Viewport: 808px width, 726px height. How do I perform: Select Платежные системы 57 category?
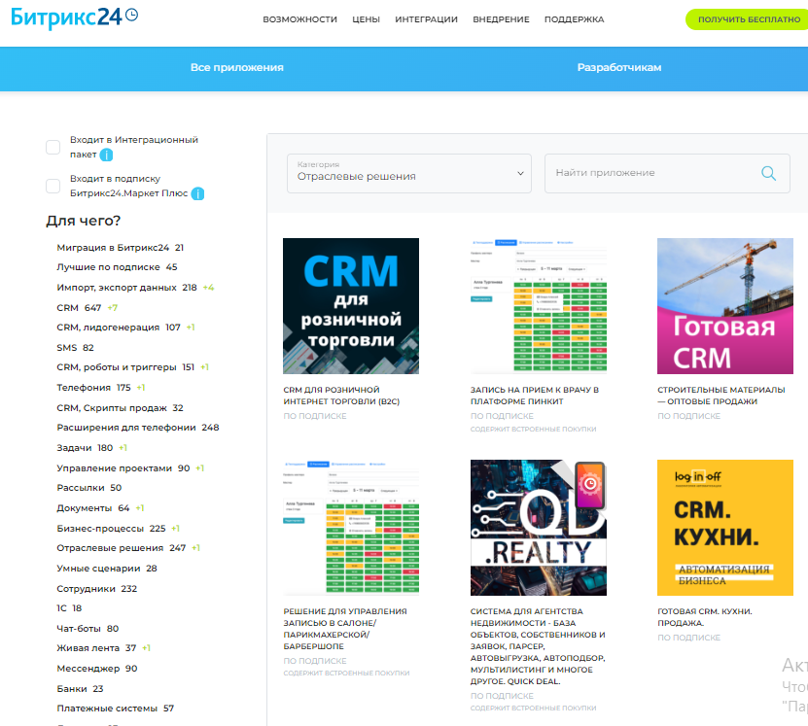(116, 709)
